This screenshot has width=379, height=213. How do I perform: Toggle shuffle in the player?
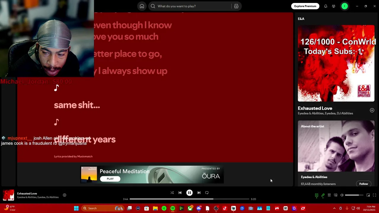[x=172, y=193]
